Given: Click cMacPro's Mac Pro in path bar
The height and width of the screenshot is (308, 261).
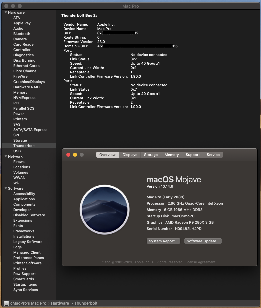Looking at the screenshot, I should (x=28, y=303).
